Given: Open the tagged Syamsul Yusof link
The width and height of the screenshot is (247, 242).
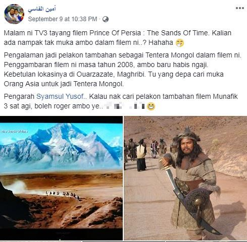Looking at the screenshot, I should [60, 97].
